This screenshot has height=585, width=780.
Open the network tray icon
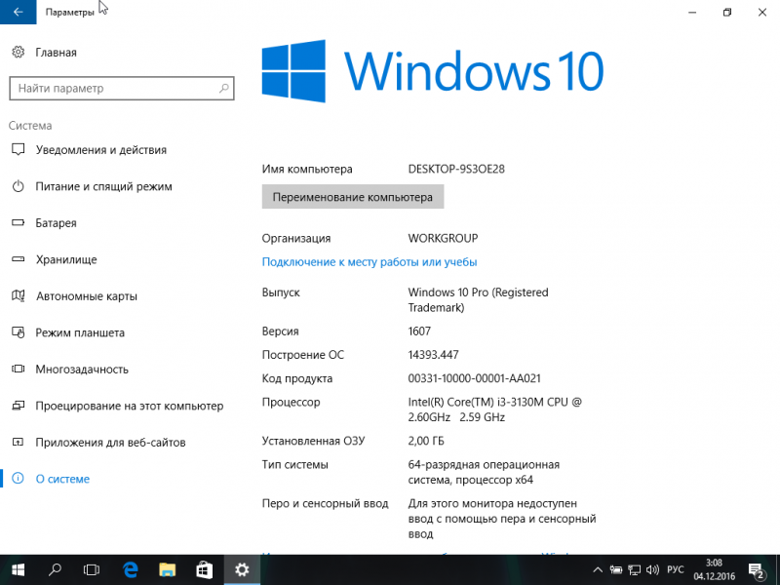click(x=635, y=570)
